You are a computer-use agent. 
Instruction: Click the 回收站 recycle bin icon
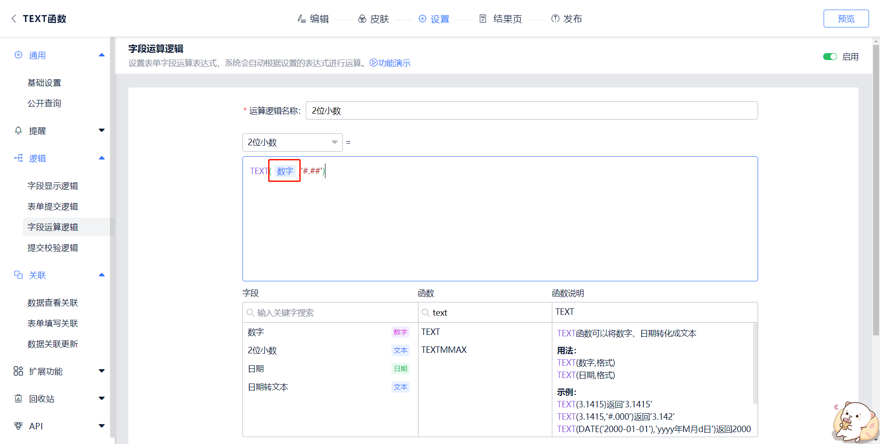click(18, 399)
